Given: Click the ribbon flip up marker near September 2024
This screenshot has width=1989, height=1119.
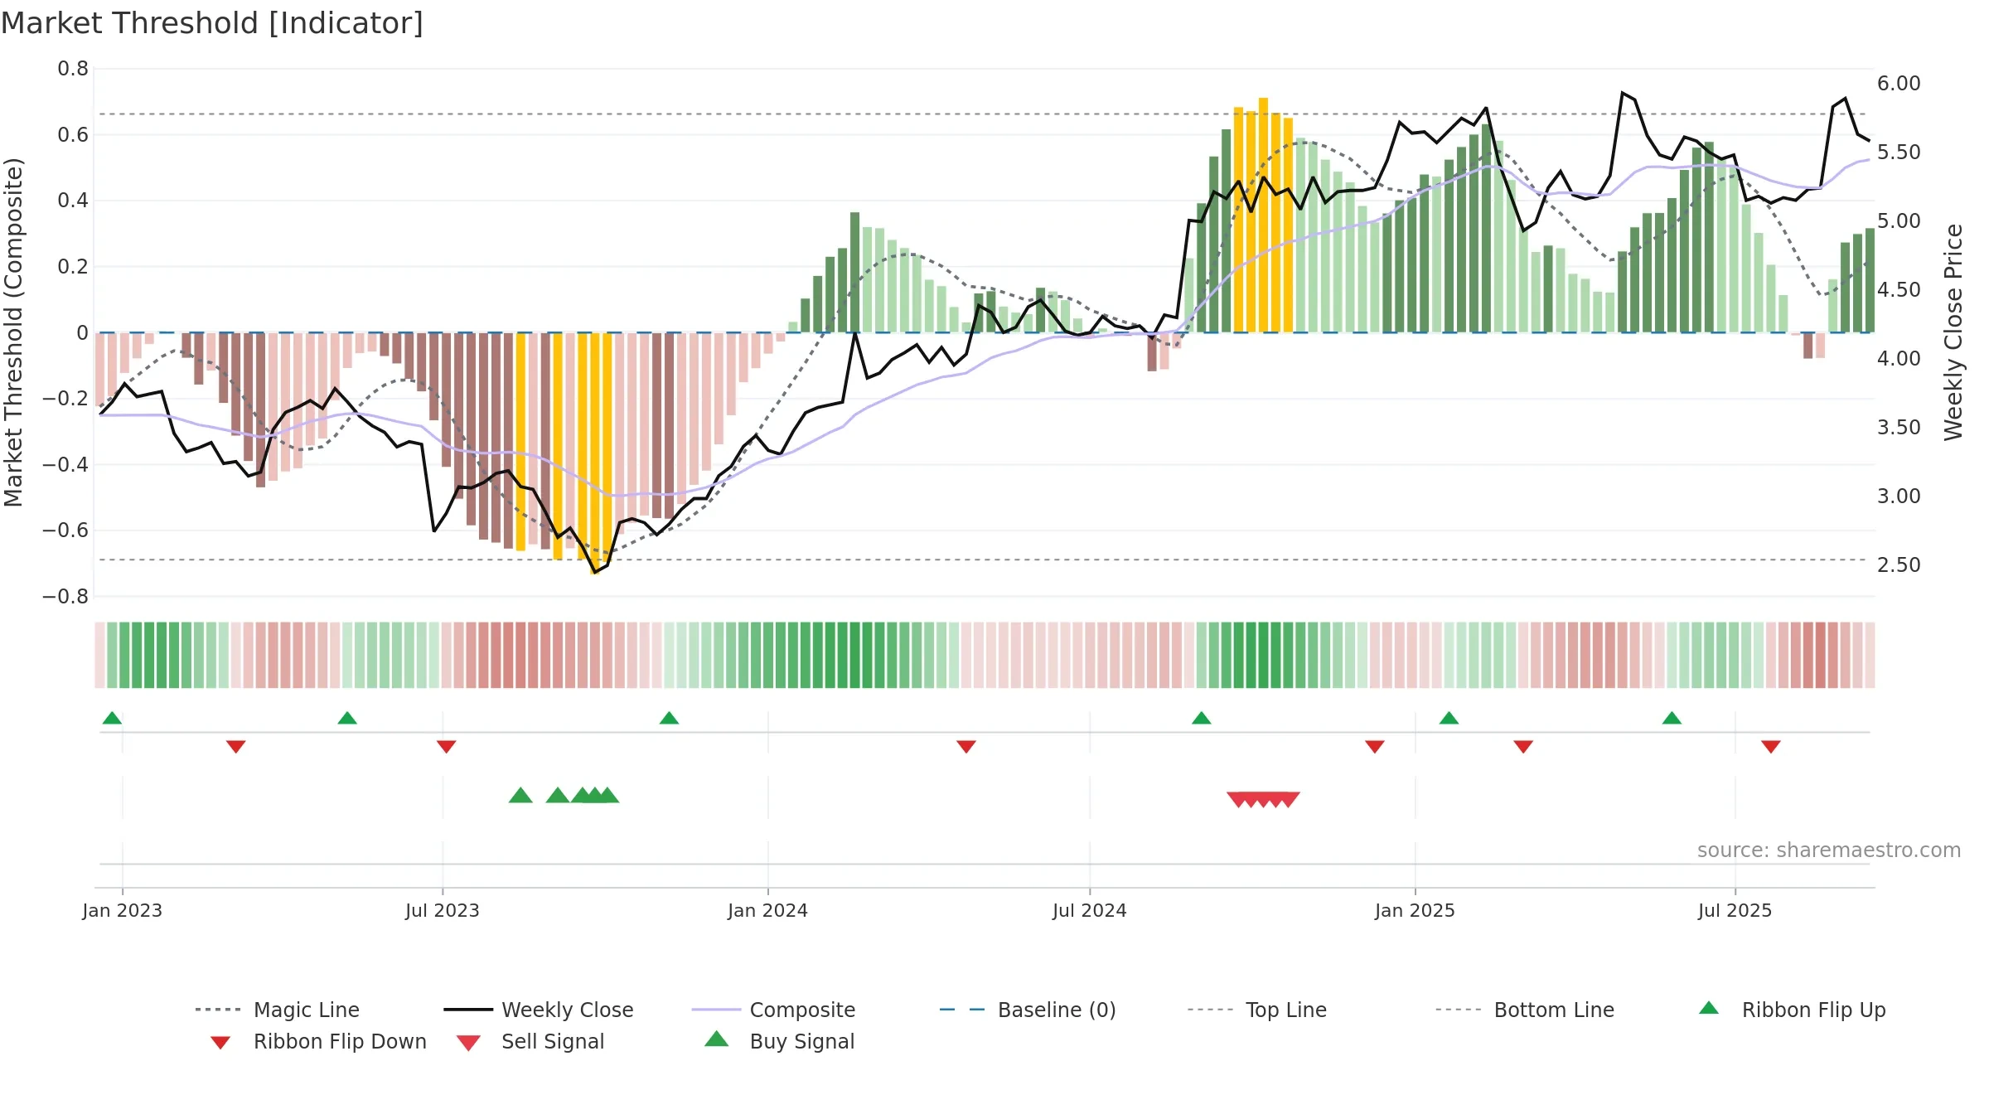Looking at the screenshot, I should point(1201,718).
